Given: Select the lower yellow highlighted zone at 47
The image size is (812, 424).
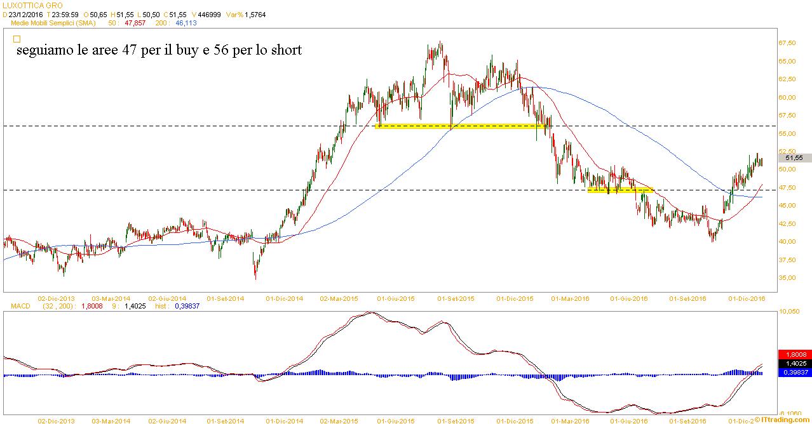Looking at the screenshot, I should point(619,190).
